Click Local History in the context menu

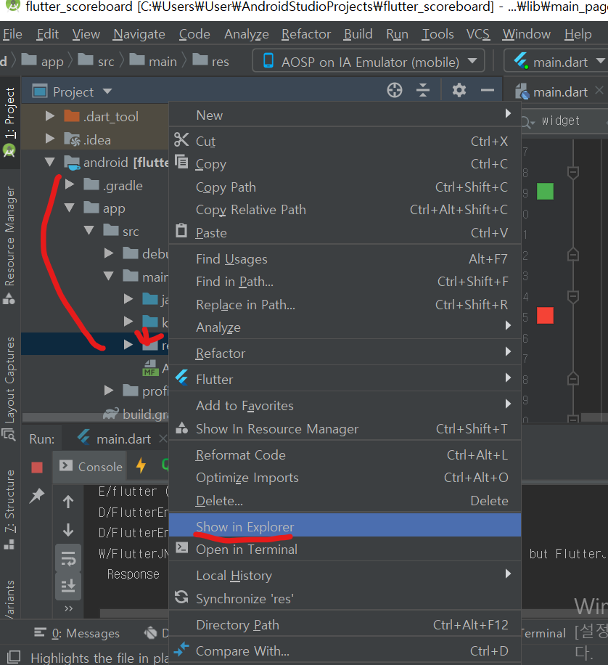pos(345,575)
